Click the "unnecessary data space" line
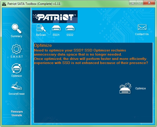The width and height of the screenshot is (157, 127). coord(78,55)
